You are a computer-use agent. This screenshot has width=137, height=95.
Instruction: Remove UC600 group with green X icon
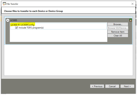click(x=131, y=20)
